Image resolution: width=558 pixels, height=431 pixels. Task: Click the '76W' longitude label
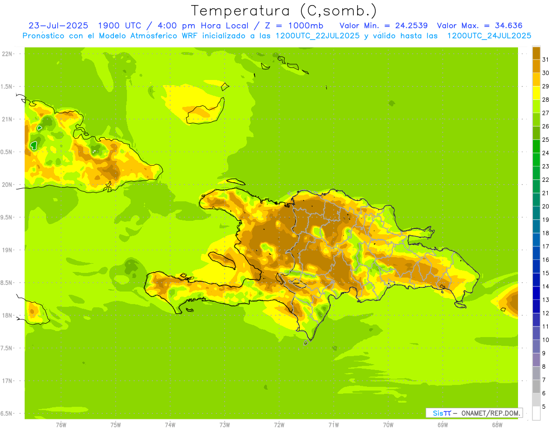pos(61,425)
